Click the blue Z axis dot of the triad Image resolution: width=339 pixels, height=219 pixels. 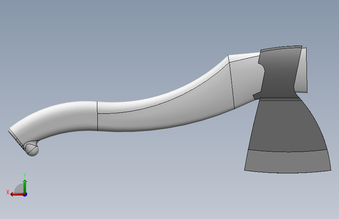[x=25, y=194]
